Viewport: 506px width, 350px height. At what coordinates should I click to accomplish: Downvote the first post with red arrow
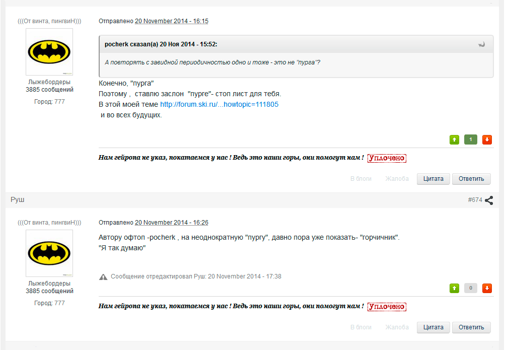487,139
